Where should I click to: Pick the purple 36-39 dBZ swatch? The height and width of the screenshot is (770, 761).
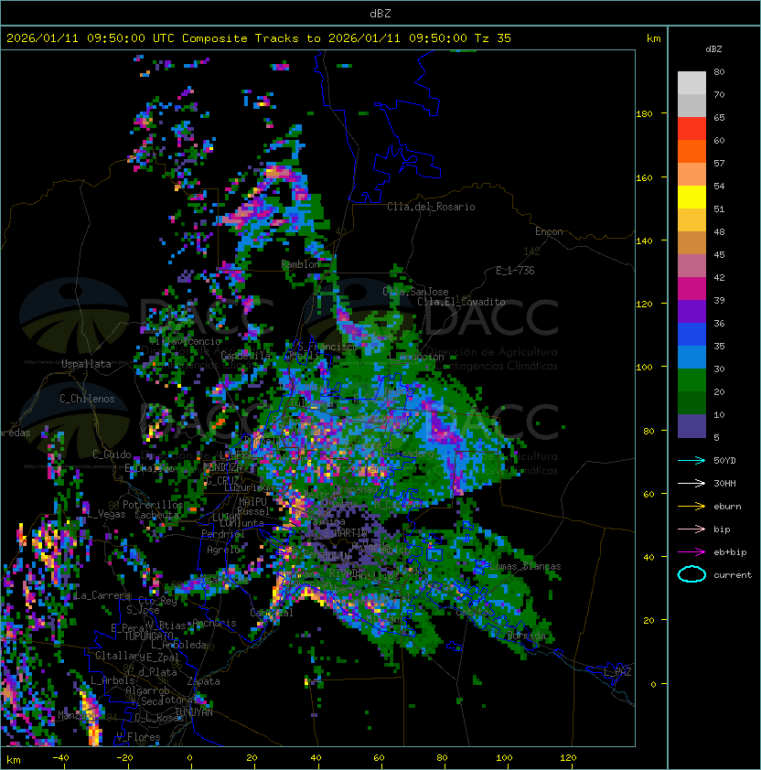click(691, 311)
